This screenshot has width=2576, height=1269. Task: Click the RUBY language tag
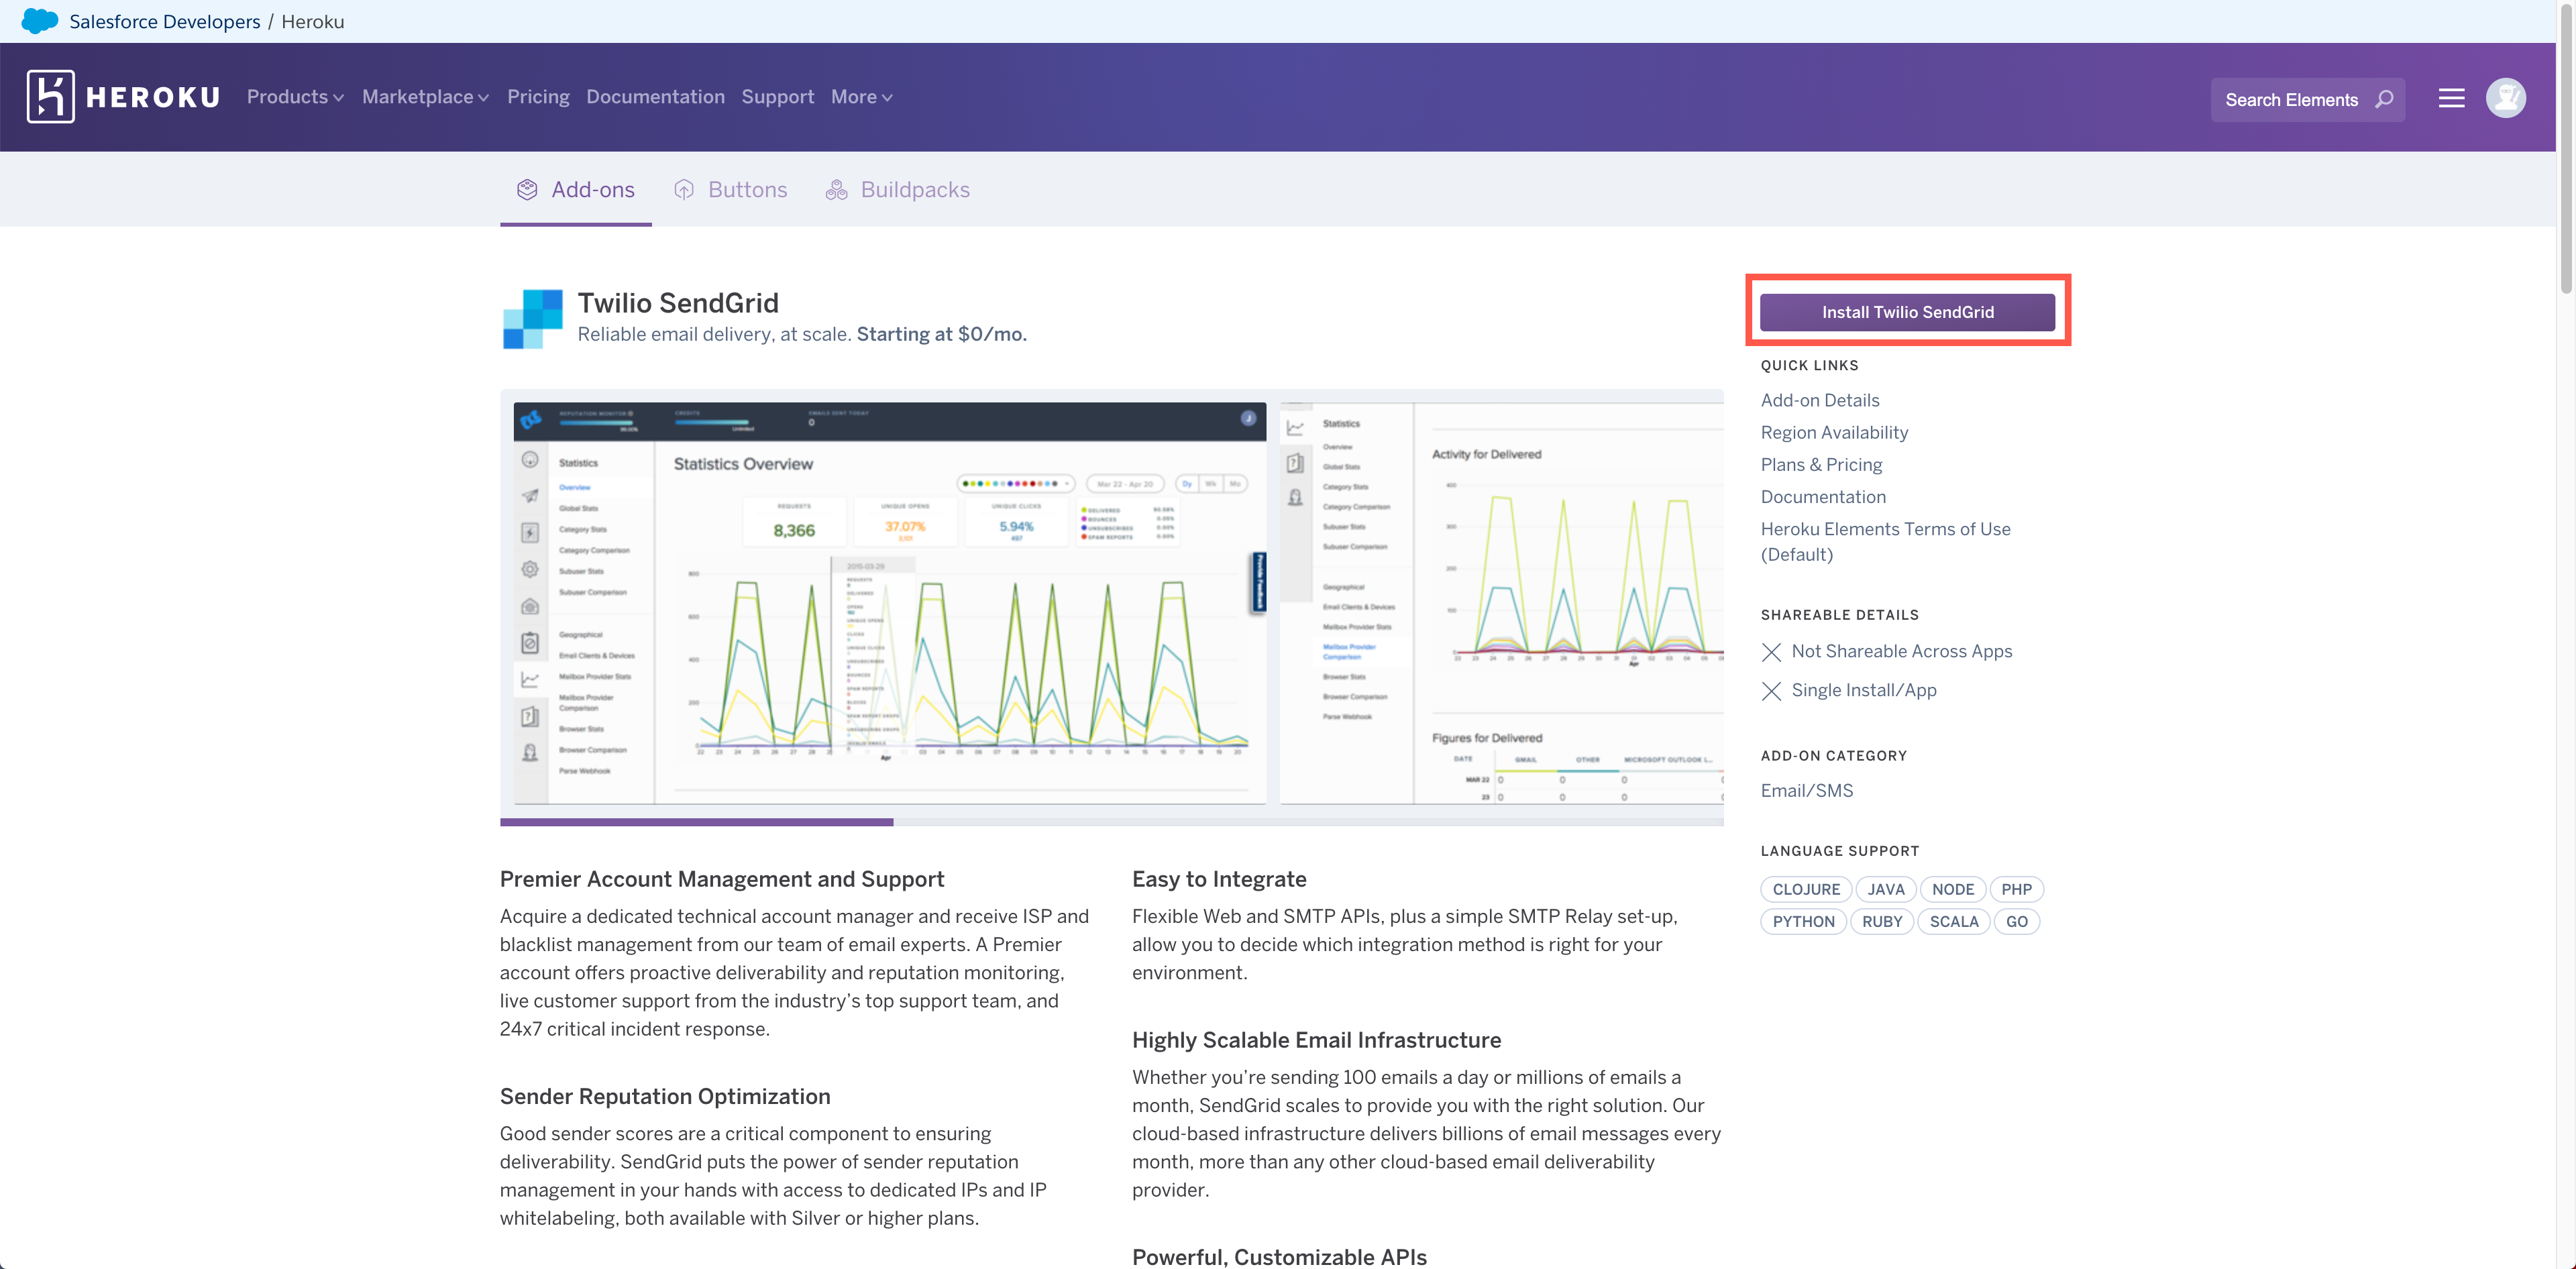(x=1881, y=921)
